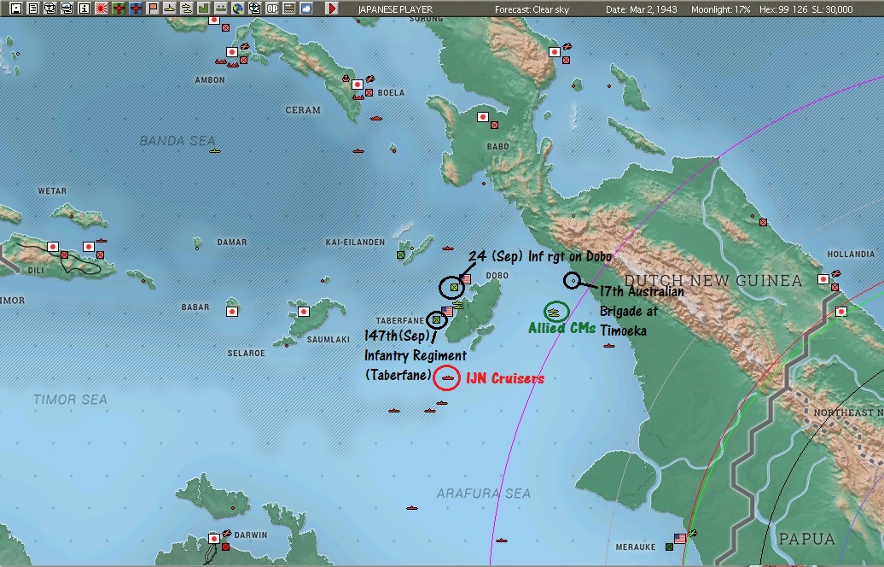884x567 pixels.
Task: Select the Japanese base flag above Dili
Action: (52, 247)
